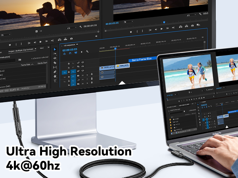Open the Project: Multiple Clip Formats tab
Image resolution: width=238 pixels, height=178 pixels.
[x=21, y=51]
